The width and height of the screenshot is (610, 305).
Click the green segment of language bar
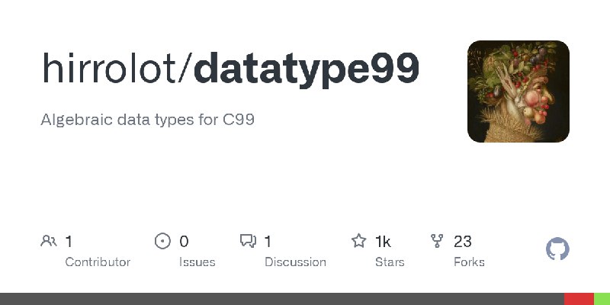tap(602, 299)
